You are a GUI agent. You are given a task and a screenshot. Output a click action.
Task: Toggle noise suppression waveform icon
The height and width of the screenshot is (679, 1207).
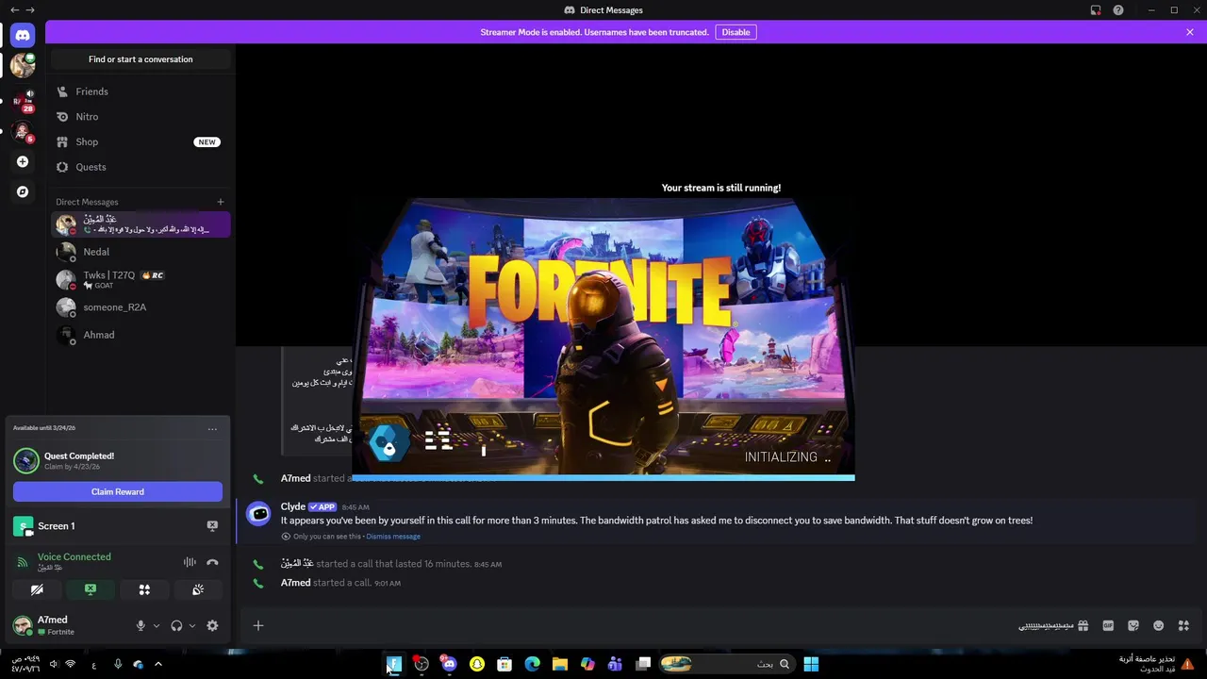click(190, 562)
